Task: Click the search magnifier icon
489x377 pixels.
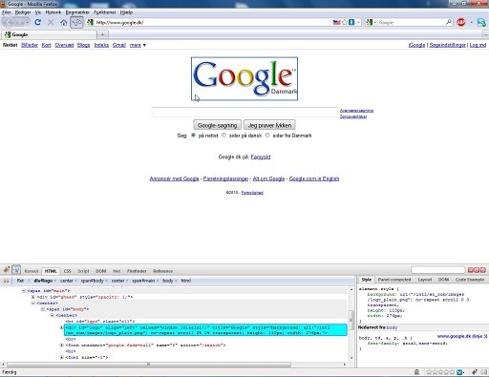Action: (x=449, y=22)
